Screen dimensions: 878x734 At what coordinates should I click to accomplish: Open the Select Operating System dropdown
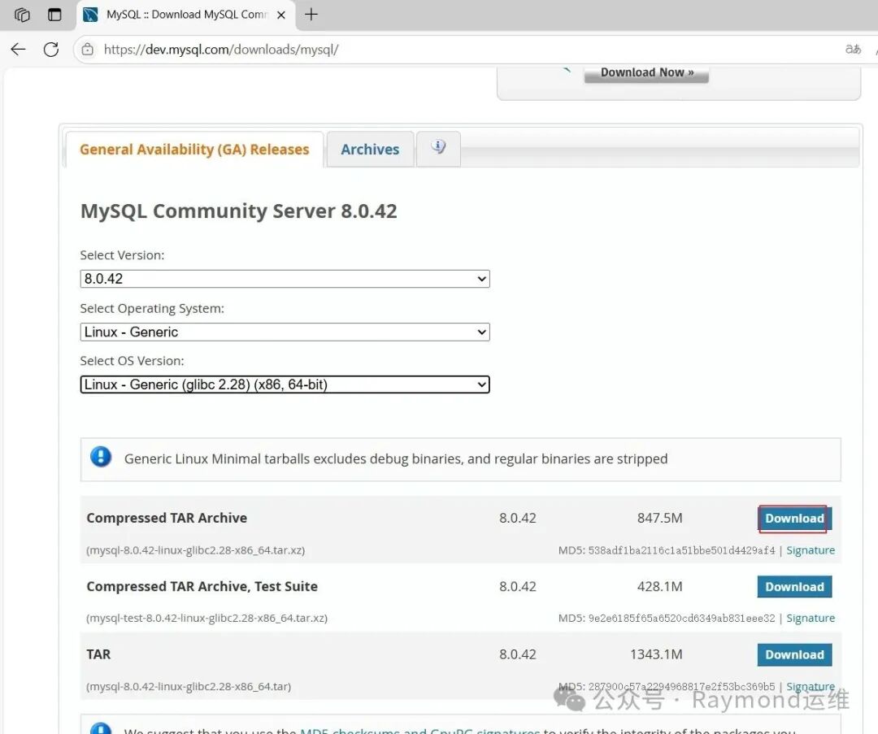285,332
